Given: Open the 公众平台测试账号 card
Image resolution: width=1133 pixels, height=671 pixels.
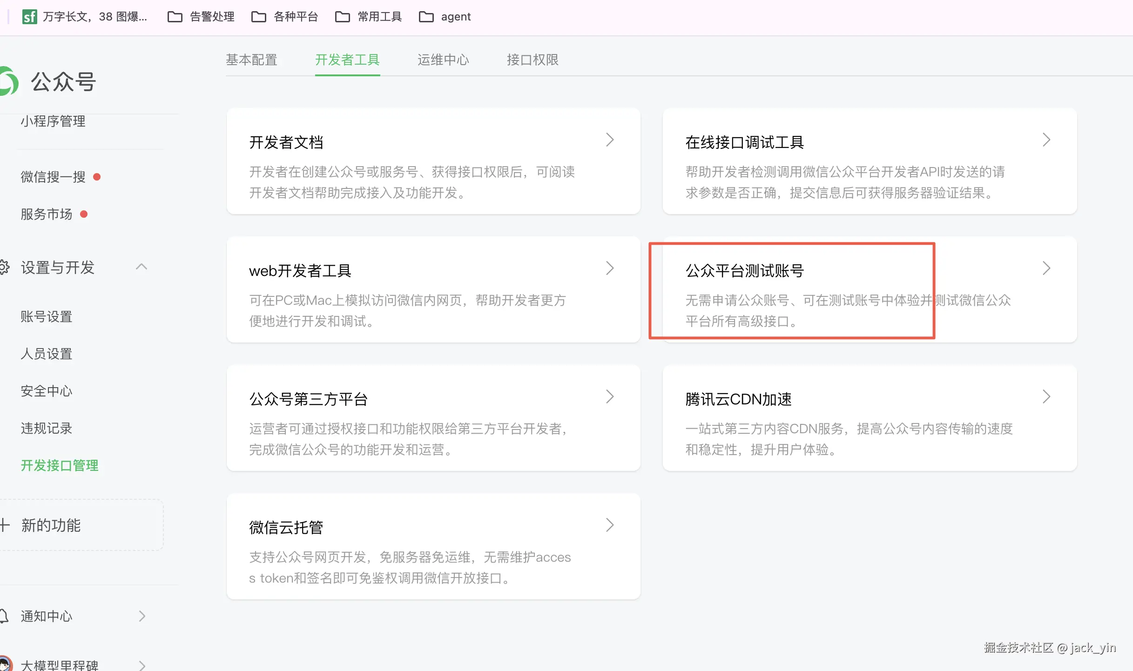Looking at the screenshot, I should pos(744,271).
